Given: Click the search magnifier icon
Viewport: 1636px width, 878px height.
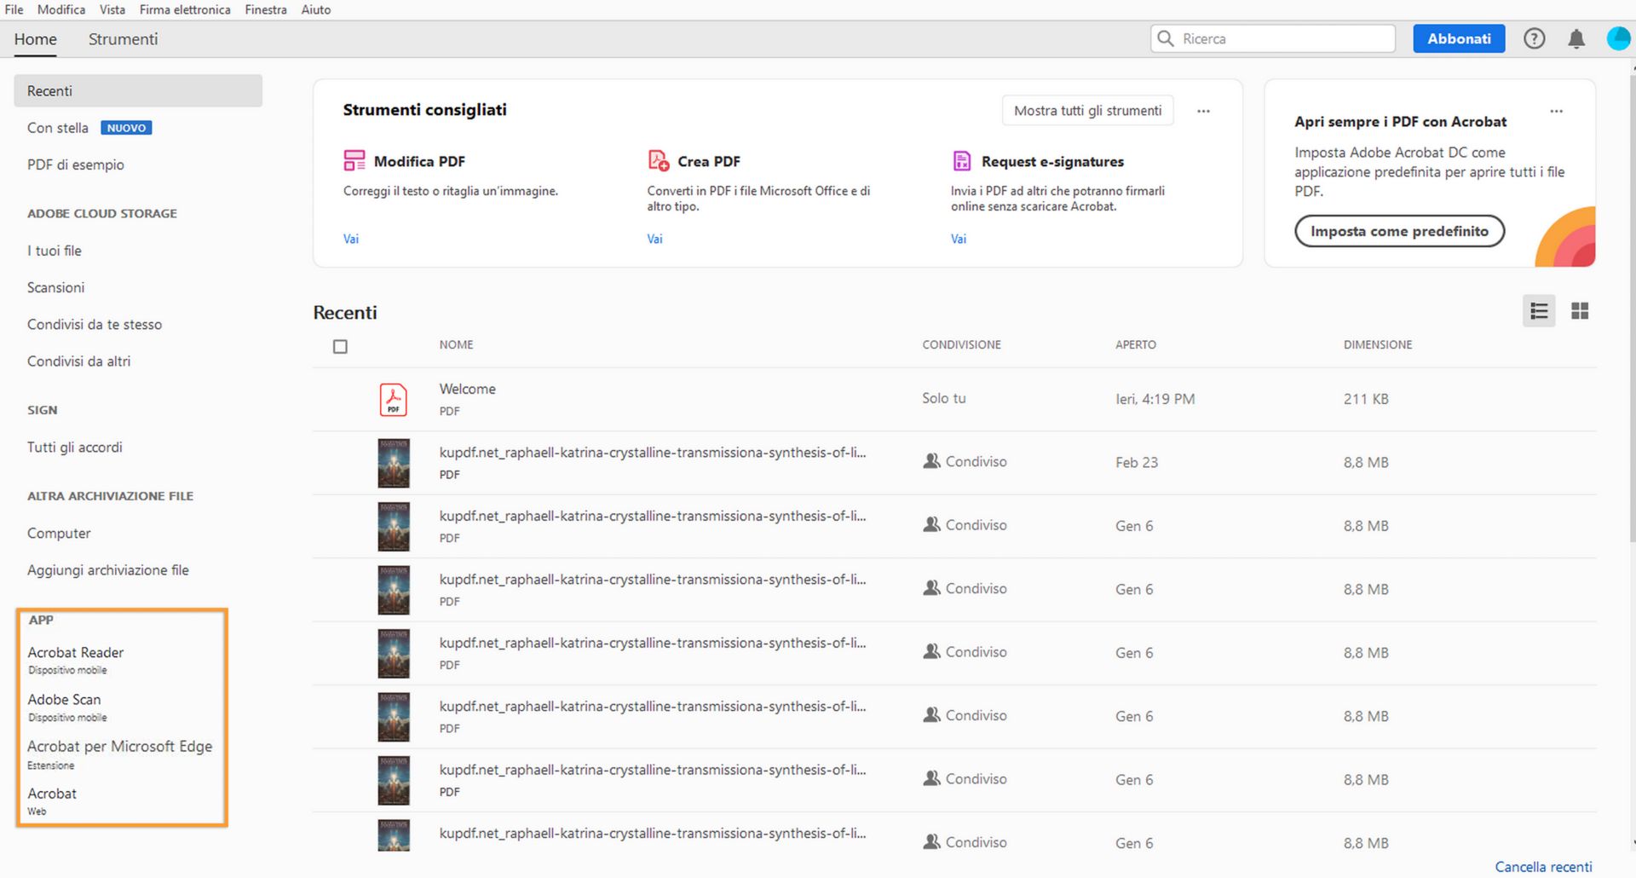Looking at the screenshot, I should tap(1166, 38).
